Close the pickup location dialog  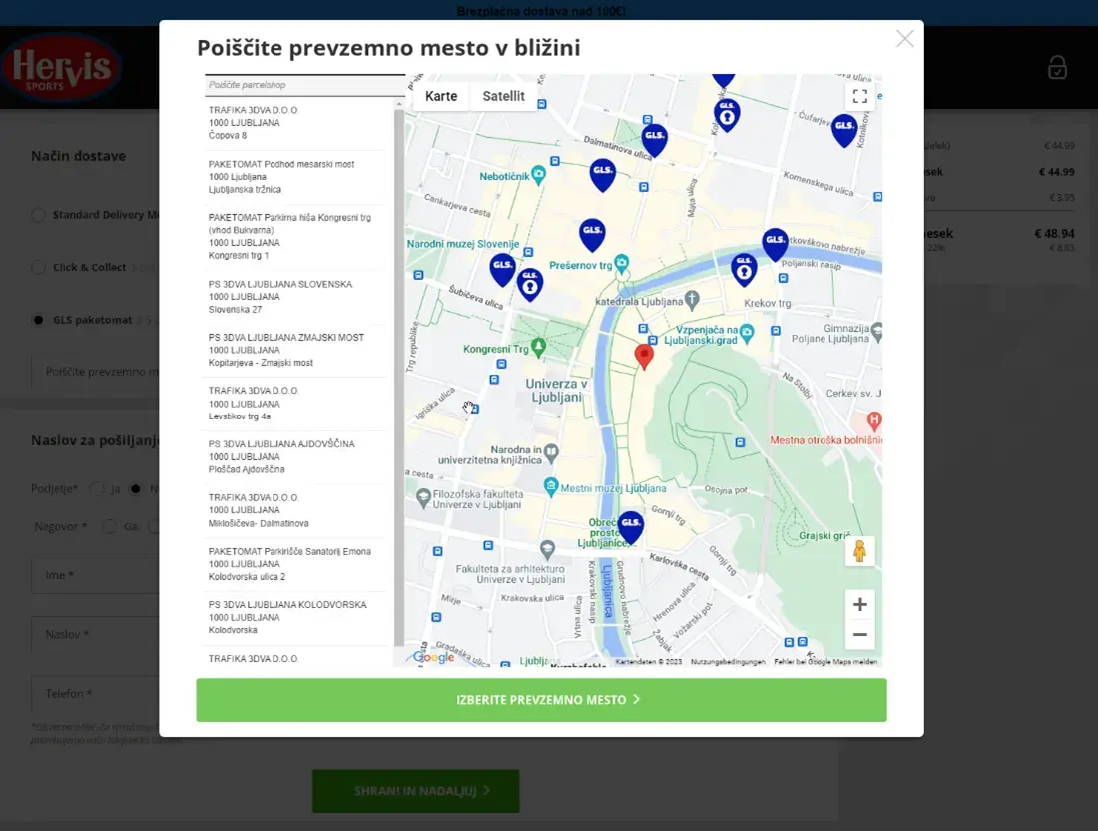pyautogui.click(x=904, y=39)
